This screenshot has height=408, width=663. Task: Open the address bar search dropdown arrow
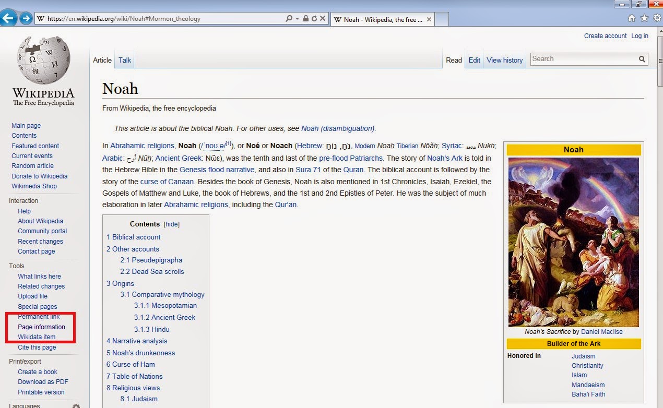pos(297,18)
